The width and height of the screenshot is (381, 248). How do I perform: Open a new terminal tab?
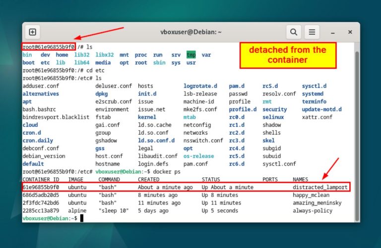(33, 32)
